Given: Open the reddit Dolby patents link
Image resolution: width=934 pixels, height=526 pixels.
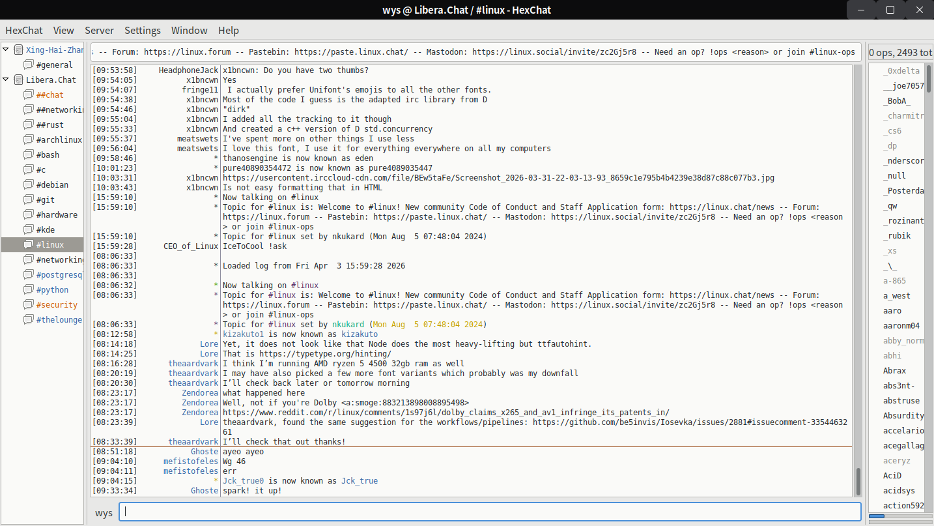Looking at the screenshot, I should click(446, 413).
